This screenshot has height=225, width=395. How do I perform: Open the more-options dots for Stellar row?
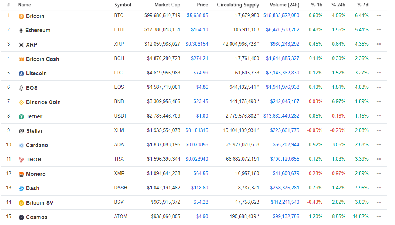coord(379,130)
